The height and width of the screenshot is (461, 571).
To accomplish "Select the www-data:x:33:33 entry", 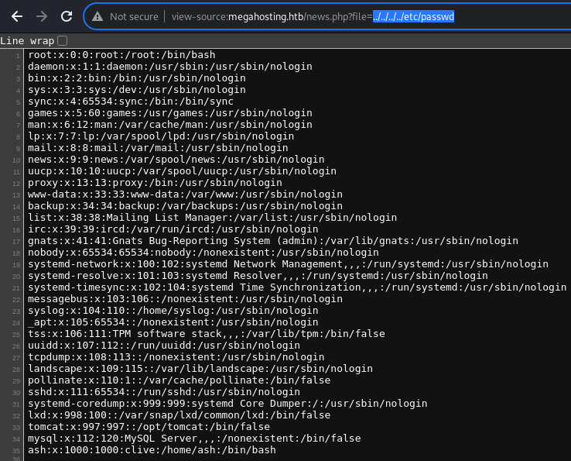I will [x=186, y=194].
